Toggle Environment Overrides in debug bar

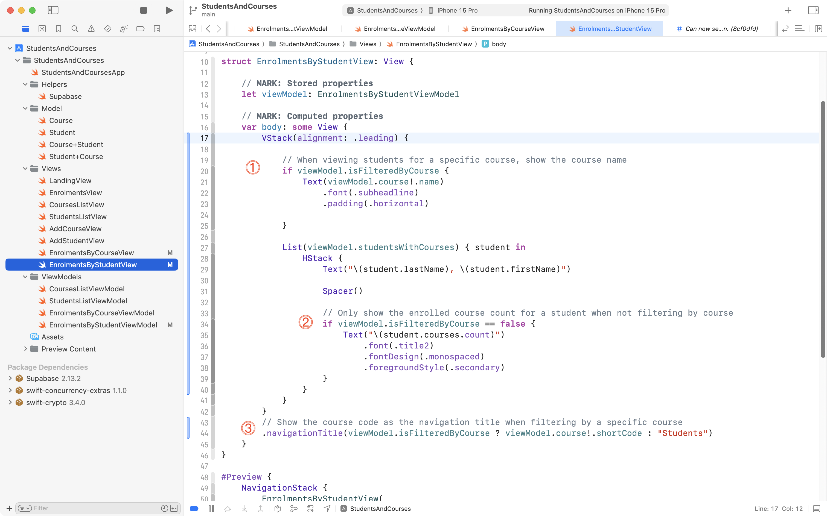[310, 508]
